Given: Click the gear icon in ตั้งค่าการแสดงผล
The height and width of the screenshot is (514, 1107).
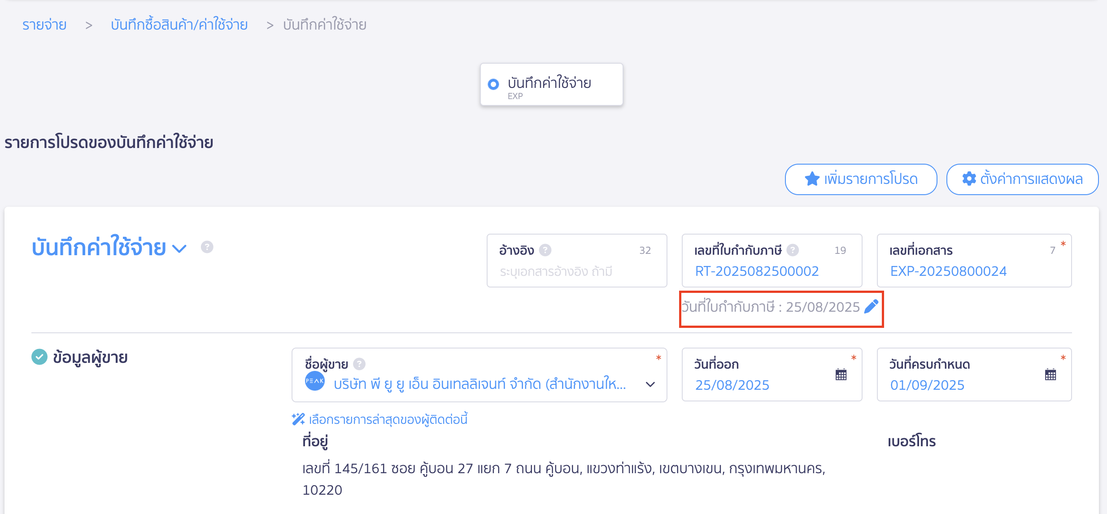Looking at the screenshot, I should point(969,179).
